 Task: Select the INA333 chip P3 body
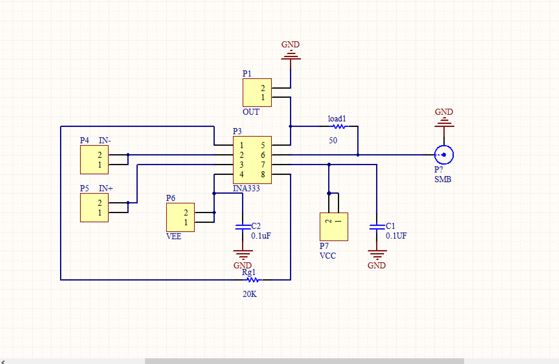click(x=252, y=160)
